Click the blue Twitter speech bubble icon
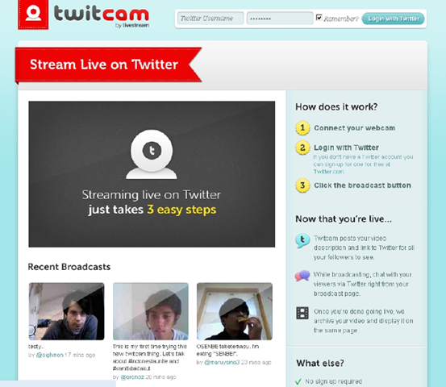Screen dimensions: 446x387 pyautogui.click(x=302, y=240)
